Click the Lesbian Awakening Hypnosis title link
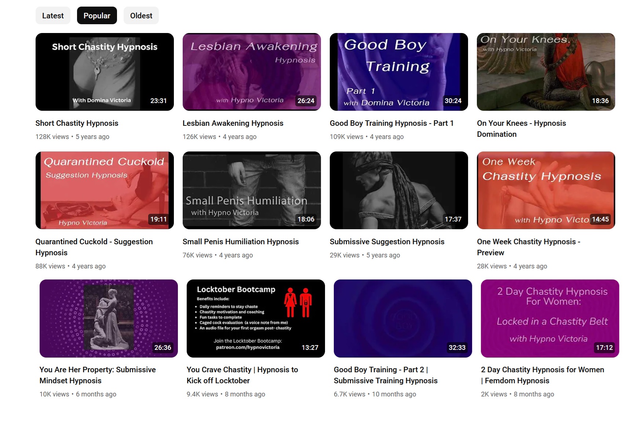 click(233, 123)
